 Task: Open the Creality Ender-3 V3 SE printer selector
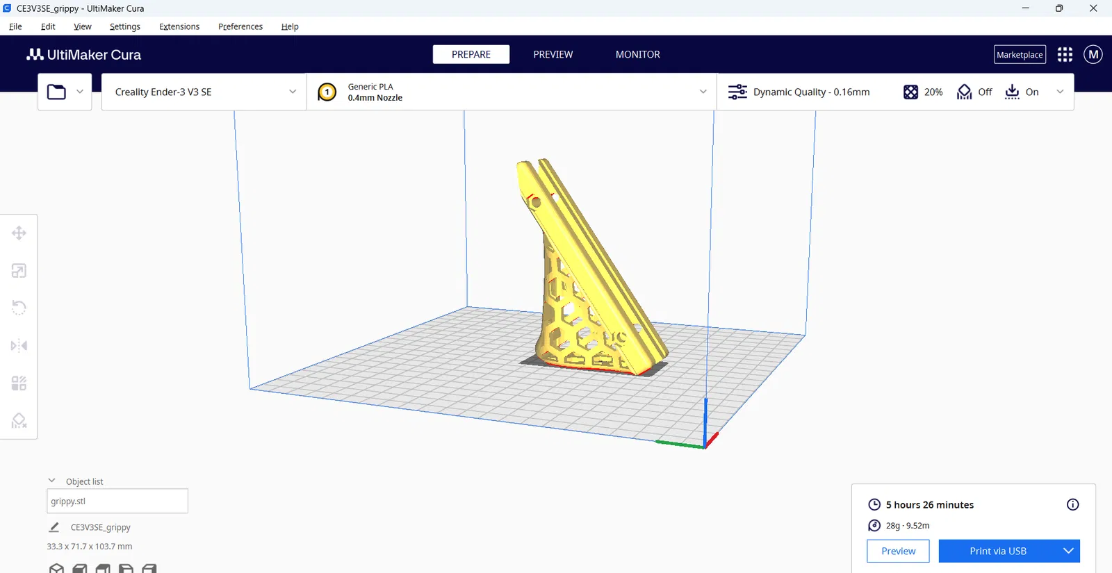(x=204, y=92)
